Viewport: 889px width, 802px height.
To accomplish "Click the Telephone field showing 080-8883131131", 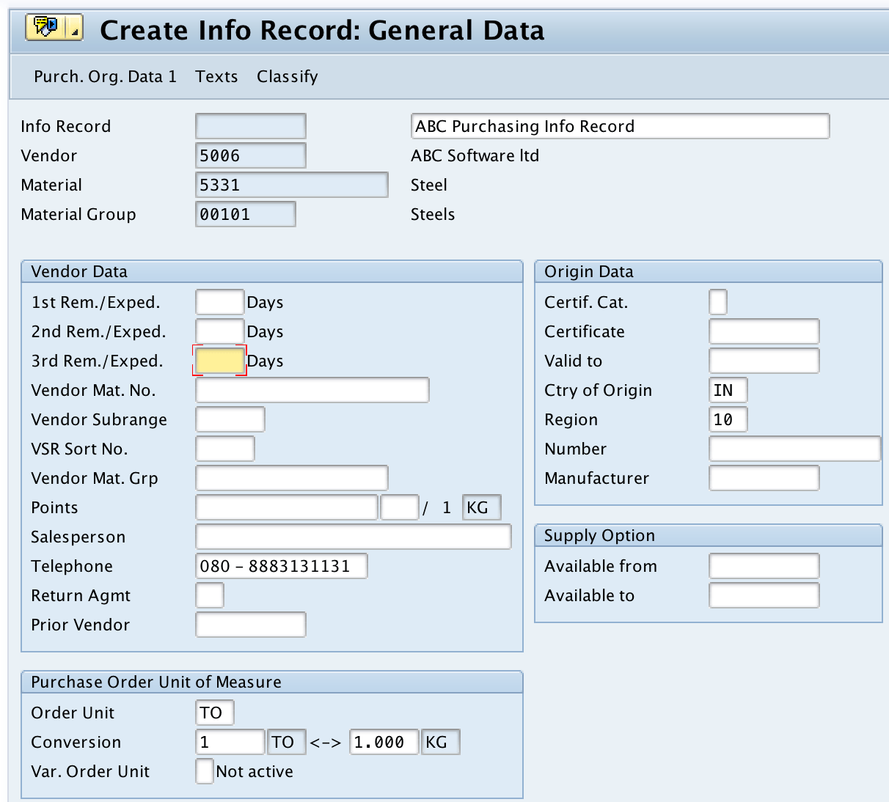I will 281,566.
